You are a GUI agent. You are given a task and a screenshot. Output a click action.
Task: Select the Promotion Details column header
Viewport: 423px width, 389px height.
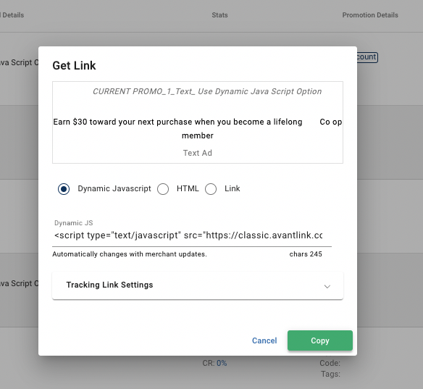[370, 15]
